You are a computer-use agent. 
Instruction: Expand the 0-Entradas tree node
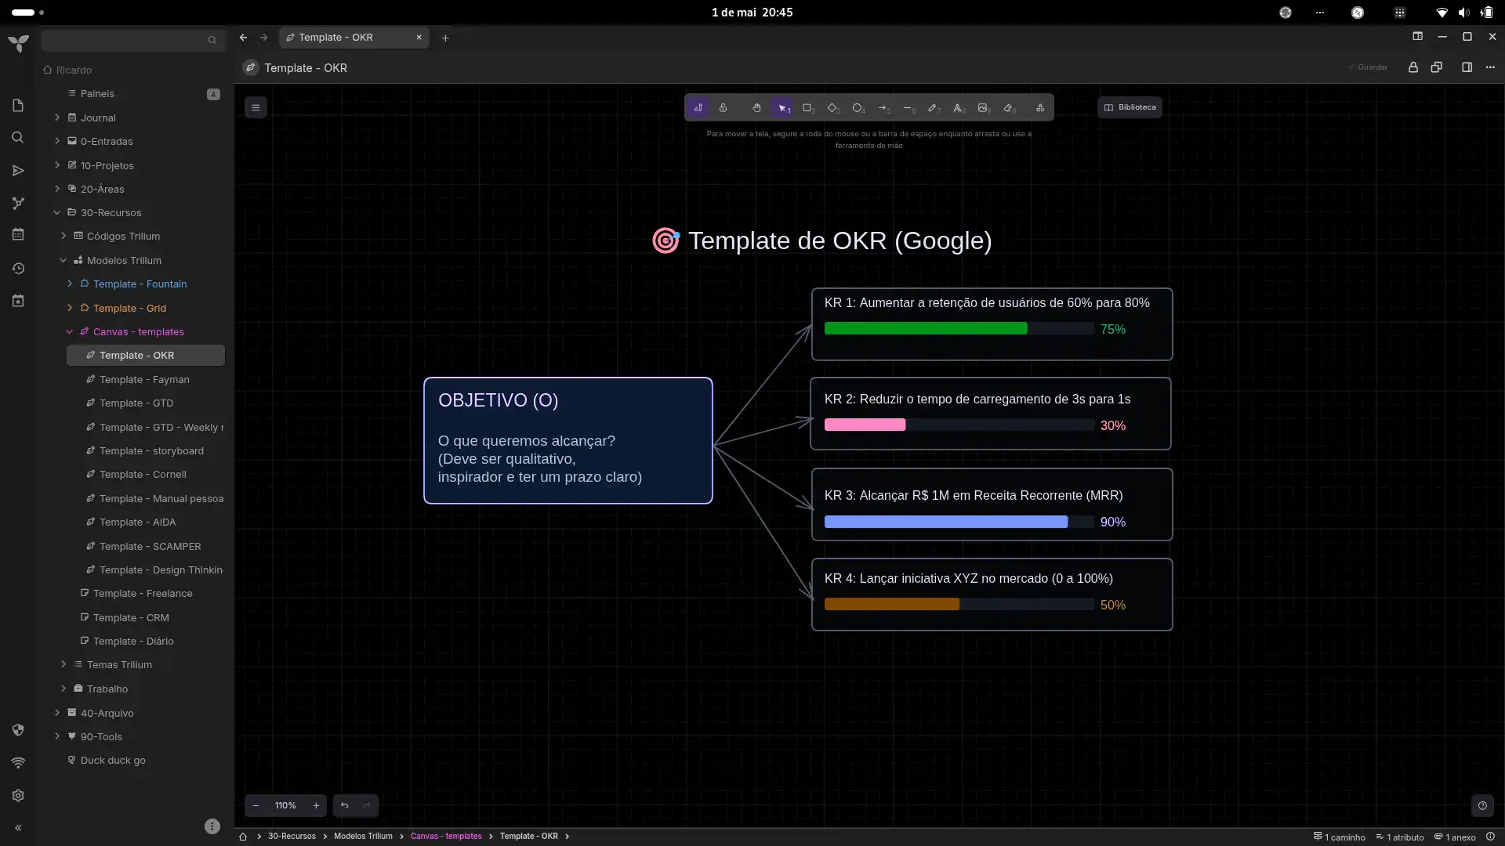click(x=57, y=141)
